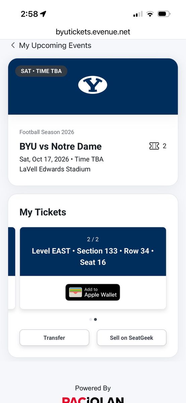
Task: Tap the SAT • TIME TBA badge
Action: 41,71
